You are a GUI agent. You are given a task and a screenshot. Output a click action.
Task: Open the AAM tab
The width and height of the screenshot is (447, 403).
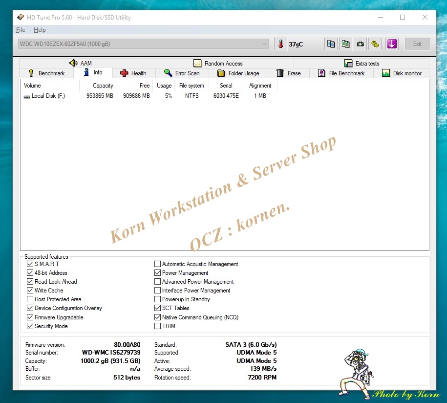click(81, 63)
